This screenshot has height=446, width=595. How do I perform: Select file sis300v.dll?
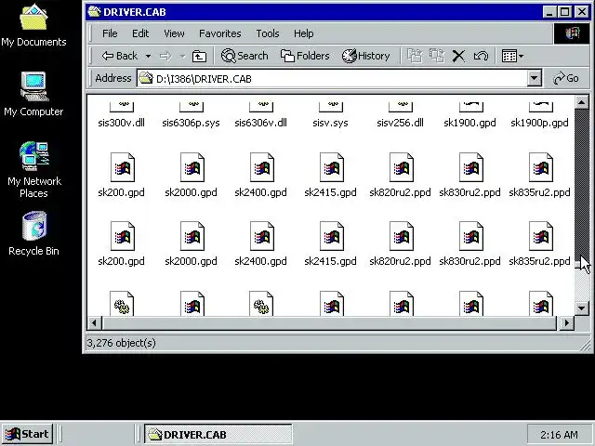(121, 115)
